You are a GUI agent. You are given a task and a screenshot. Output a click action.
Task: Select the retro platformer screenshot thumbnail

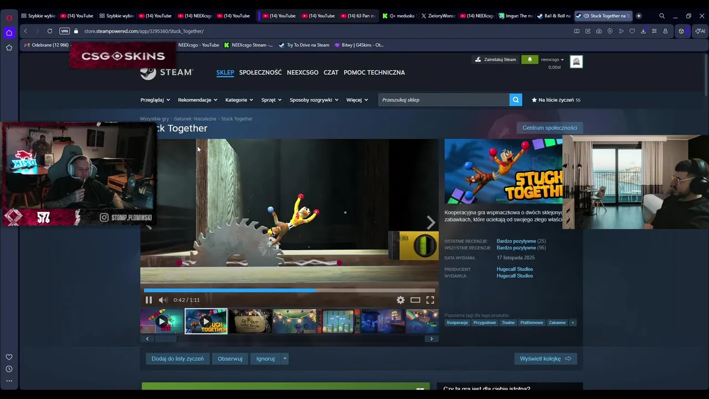pos(338,321)
